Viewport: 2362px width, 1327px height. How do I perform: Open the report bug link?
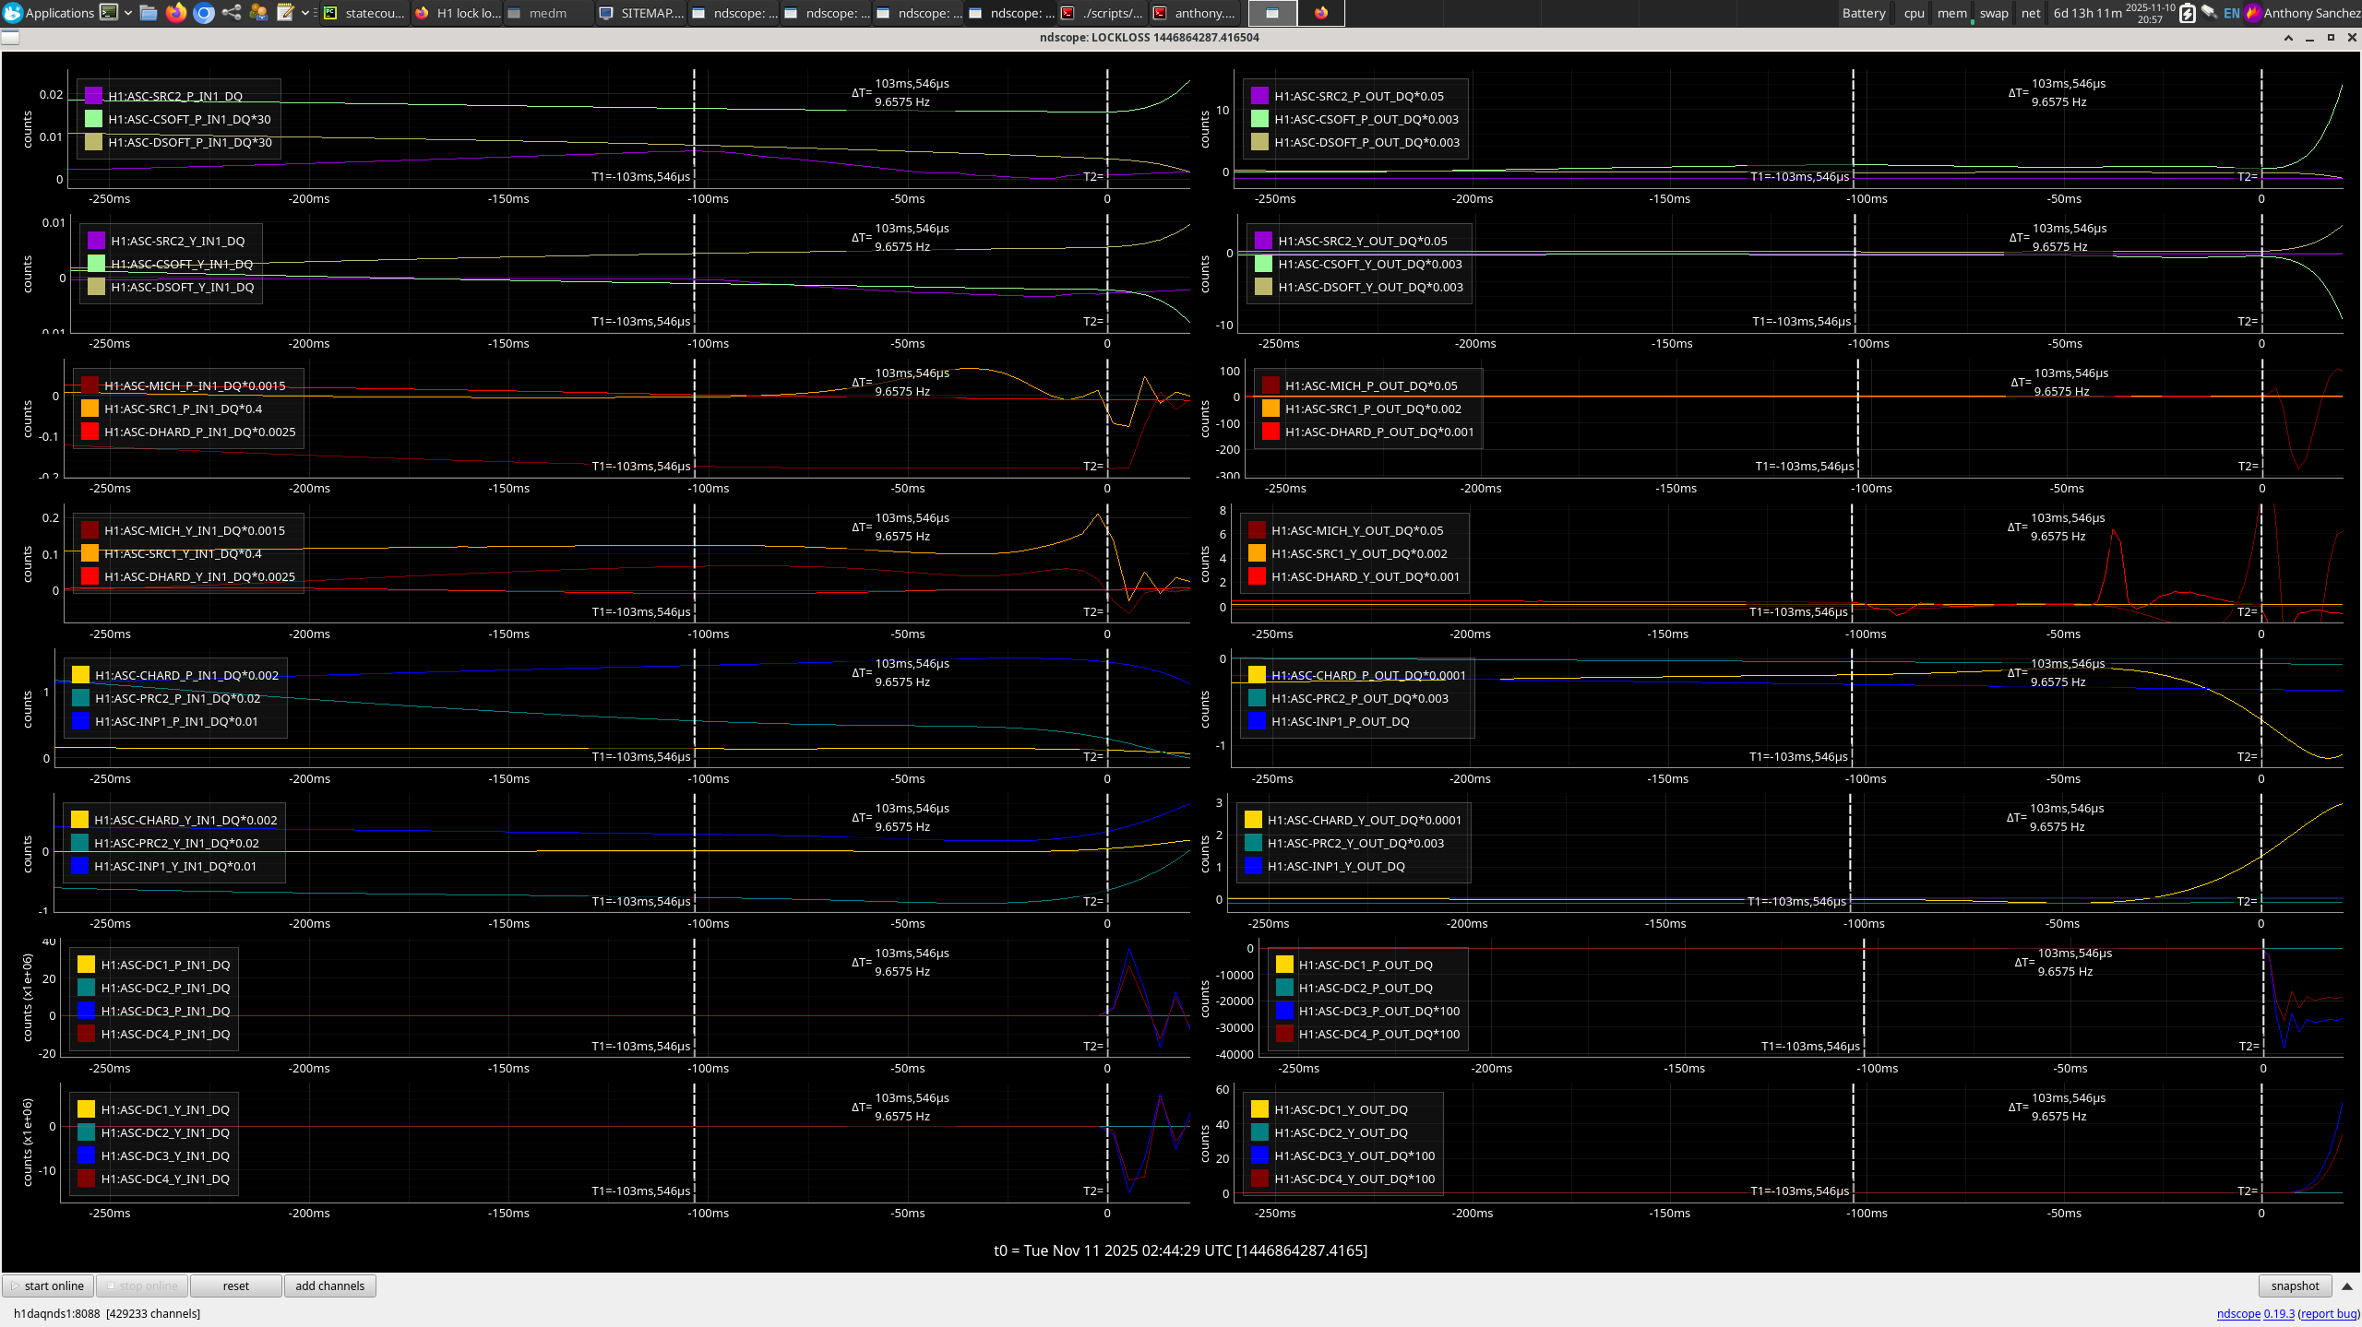(2328, 1313)
